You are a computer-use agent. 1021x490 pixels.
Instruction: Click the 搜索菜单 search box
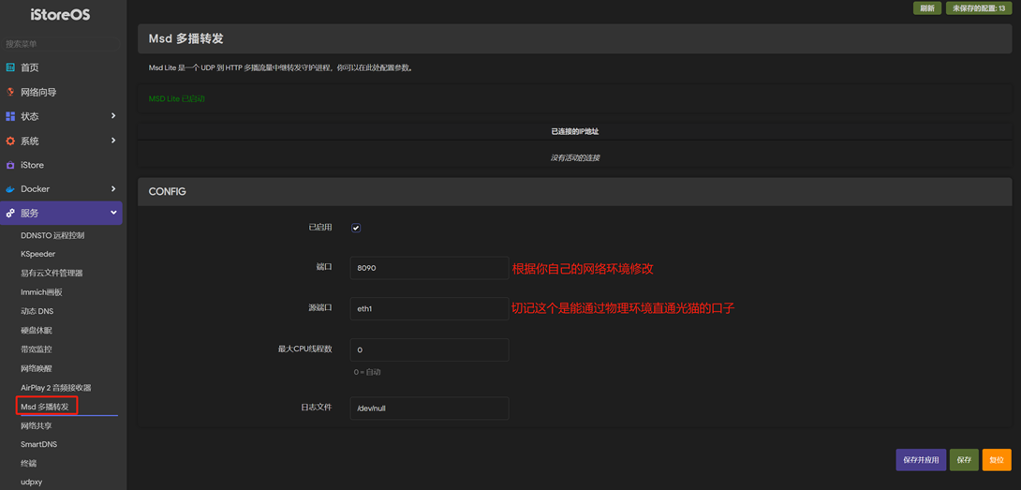(61, 44)
